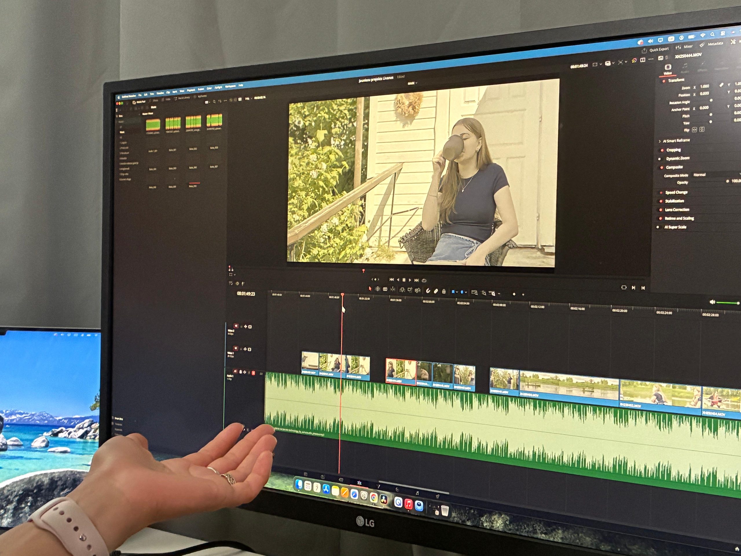Screen dimensions: 741x556
Task: Click the Zoom X value field
Action: tap(705, 86)
